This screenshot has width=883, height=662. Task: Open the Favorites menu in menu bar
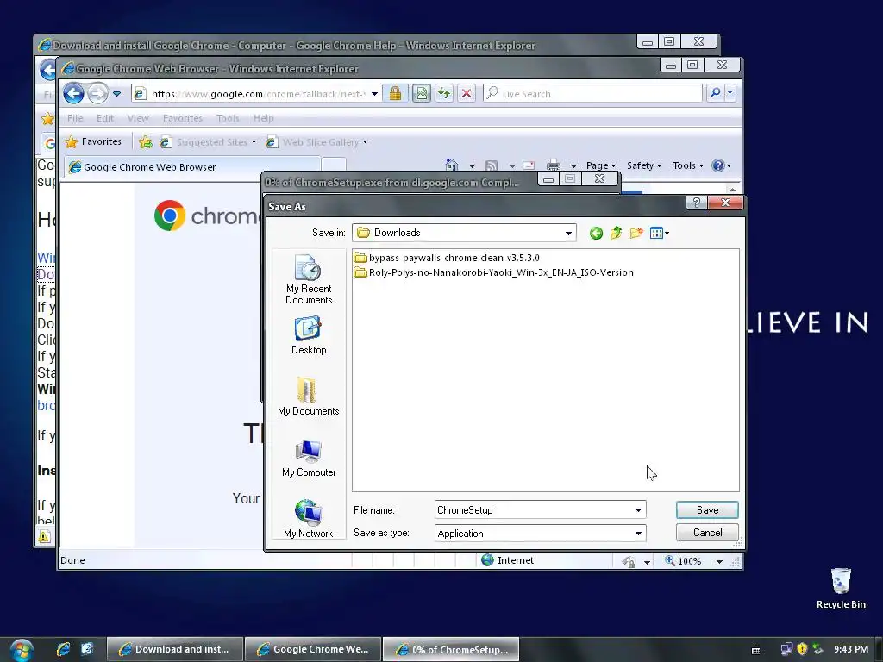click(183, 118)
